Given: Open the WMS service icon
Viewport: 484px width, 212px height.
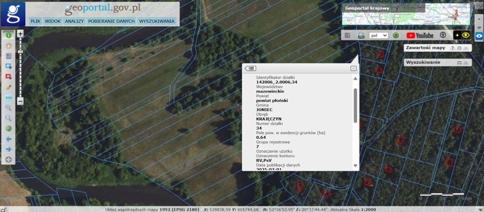Looking at the screenshot, I should click(x=361, y=36).
